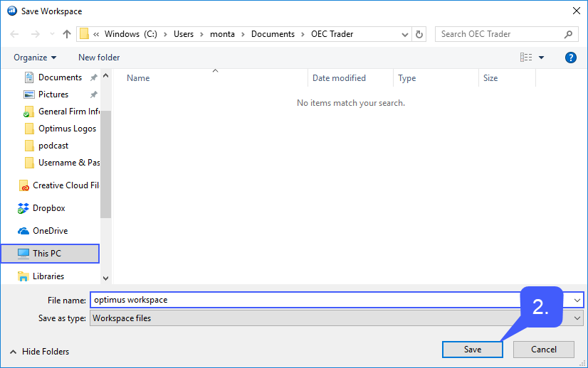Click the OneDrive cloud icon
The image size is (588, 368).
(x=23, y=231)
